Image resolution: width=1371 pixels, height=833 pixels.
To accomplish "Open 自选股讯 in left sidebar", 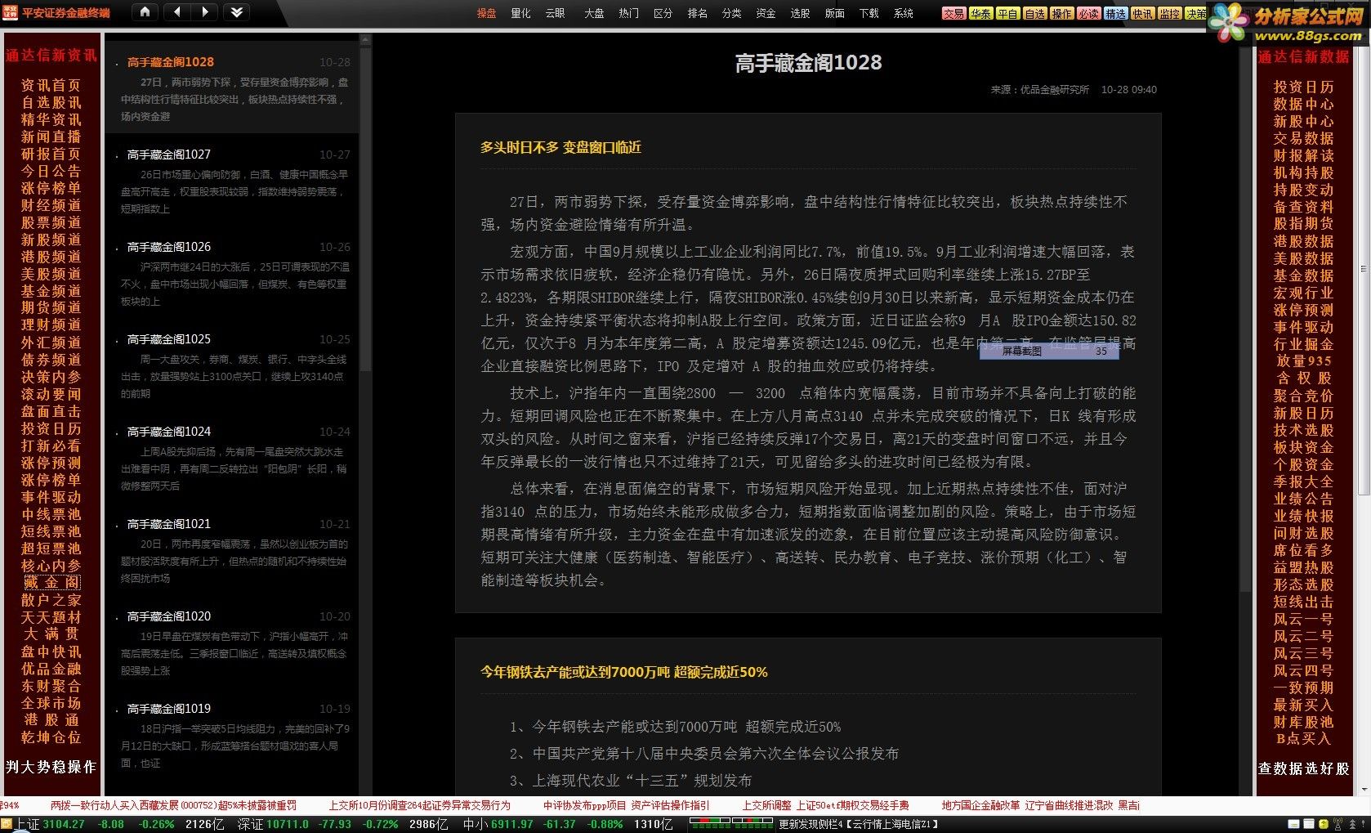I will coord(51,102).
